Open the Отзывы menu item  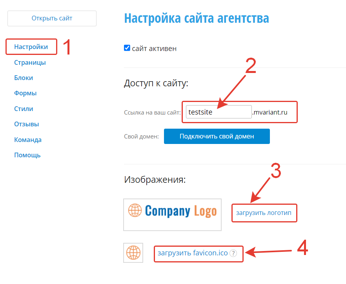(x=26, y=124)
